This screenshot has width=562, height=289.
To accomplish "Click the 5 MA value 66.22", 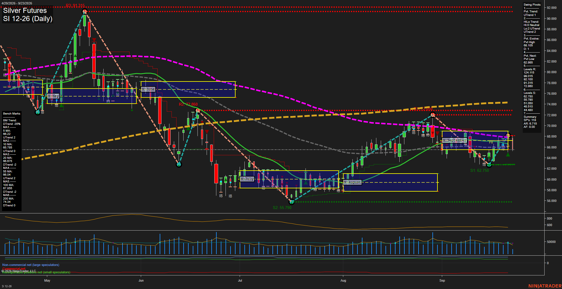I will coord(7,134).
